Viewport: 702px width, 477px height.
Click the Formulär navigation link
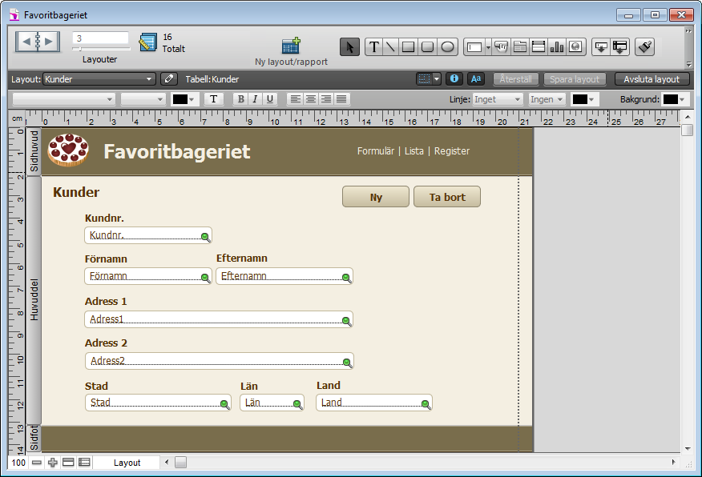pyautogui.click(x=376, y=151)
